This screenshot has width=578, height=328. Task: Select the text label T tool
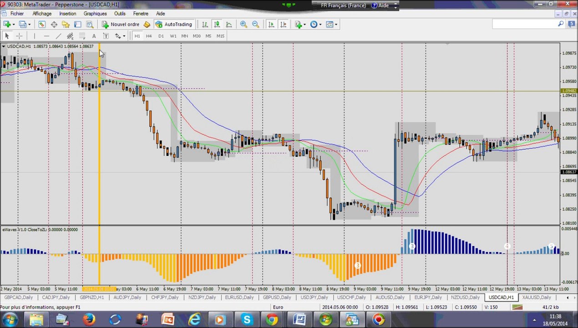click(x=106, y=36)
